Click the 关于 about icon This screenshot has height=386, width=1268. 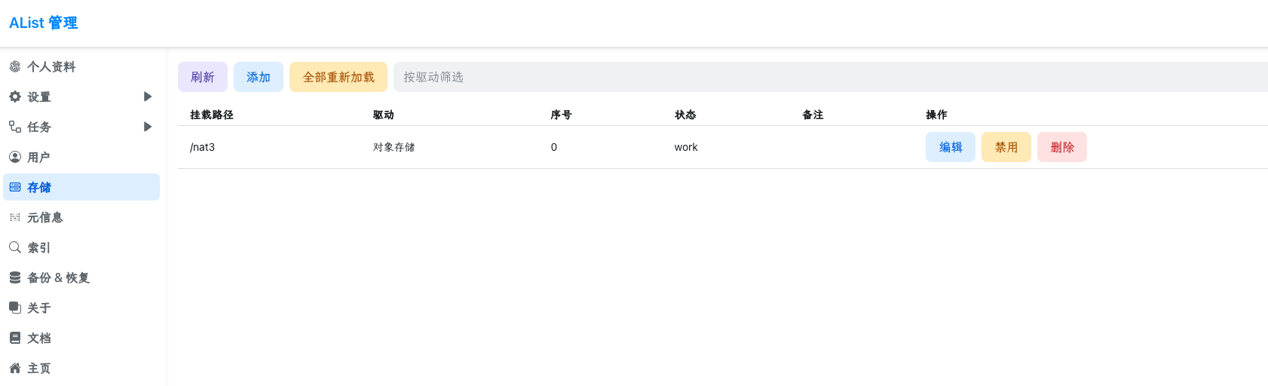(x=15, y=308)
